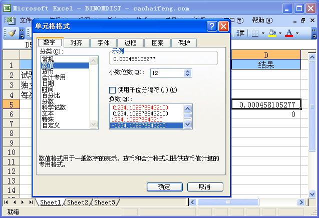Select 科学记数 category

tap(65, 107)
